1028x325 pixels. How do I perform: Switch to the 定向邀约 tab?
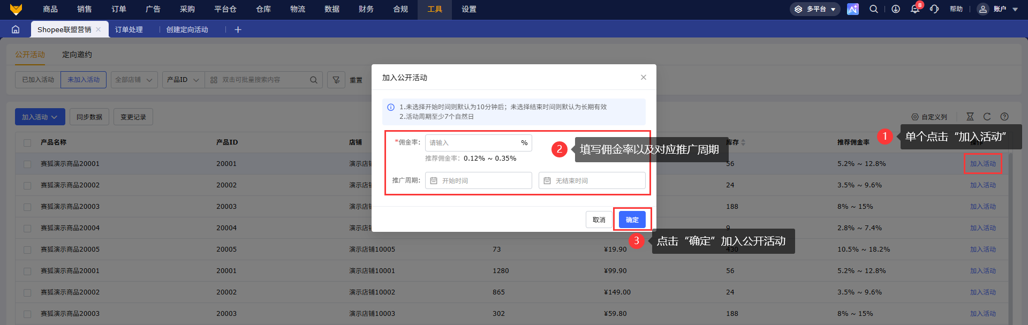[77, 55]
